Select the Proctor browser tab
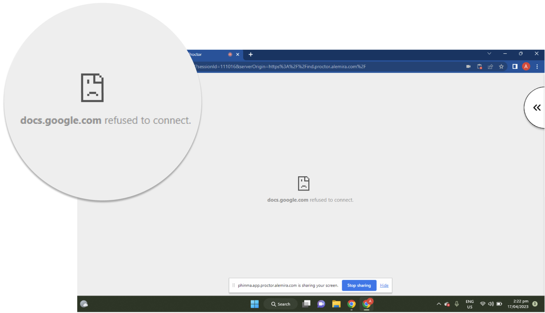Viewport: 545px width, 313px height. click(207, 55)
